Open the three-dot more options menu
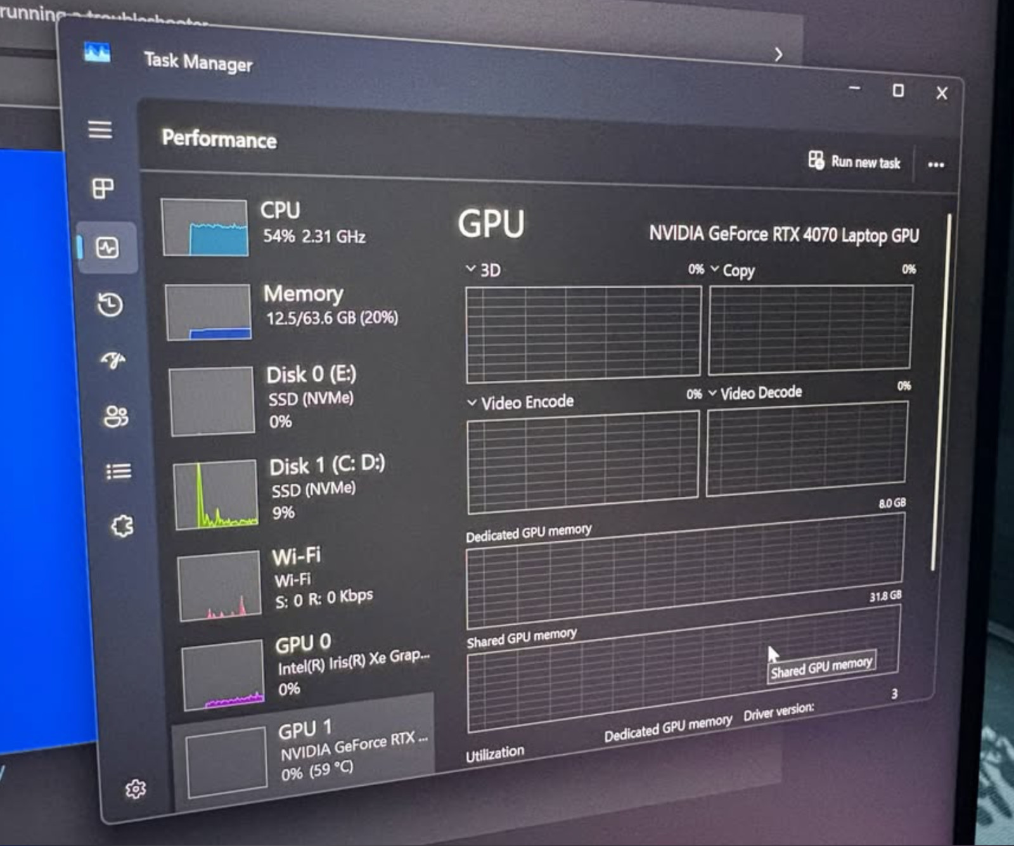The width and height of the screenshot is (1014, 846). (x=936, y=165)
